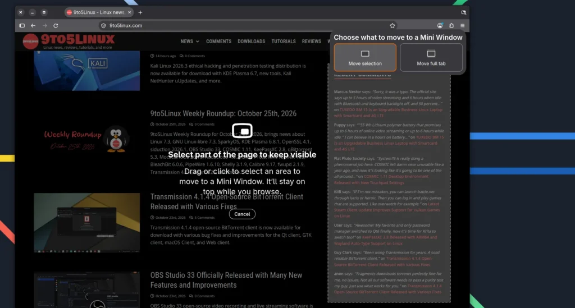Image resolution: width=575 pixels, height=308 pixels.
Task: Open the DOWNLOADS nav item
Action: pyautogui.click(x=251, y=42)
